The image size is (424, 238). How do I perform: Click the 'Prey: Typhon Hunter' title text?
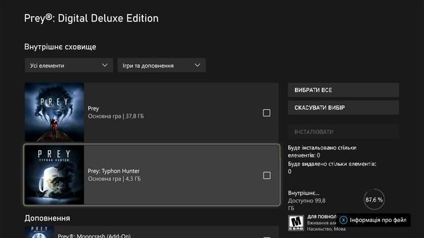coord(113,171)
